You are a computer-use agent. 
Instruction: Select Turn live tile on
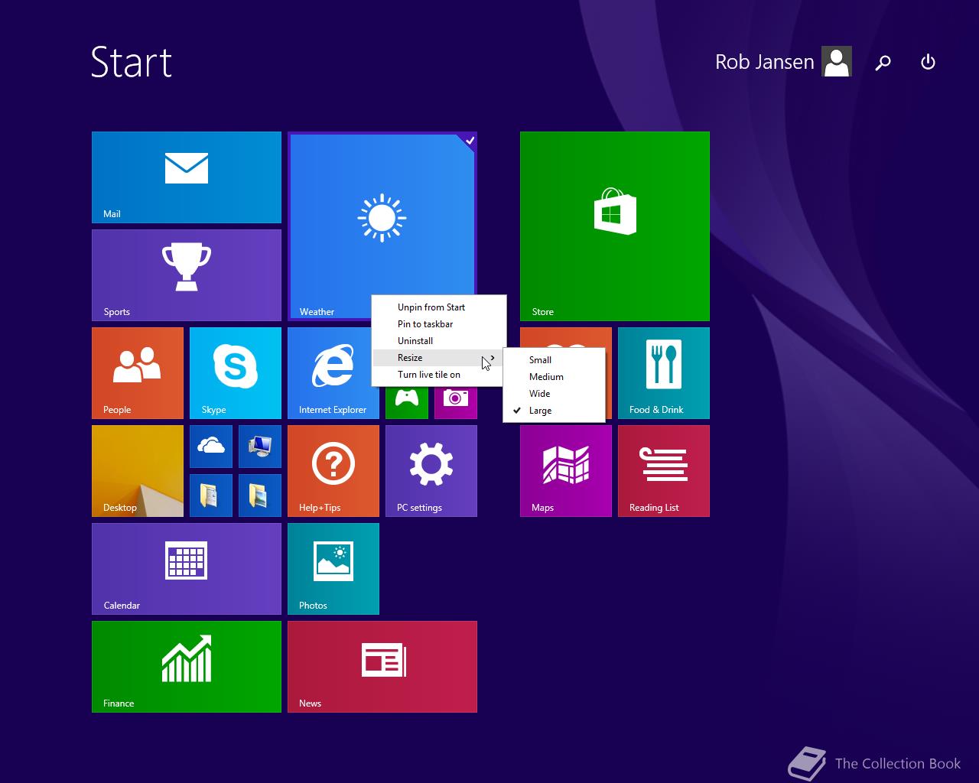(438, 375)
